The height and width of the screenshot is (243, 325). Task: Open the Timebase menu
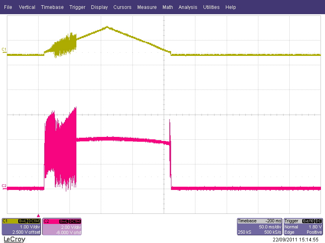(52, 7)
